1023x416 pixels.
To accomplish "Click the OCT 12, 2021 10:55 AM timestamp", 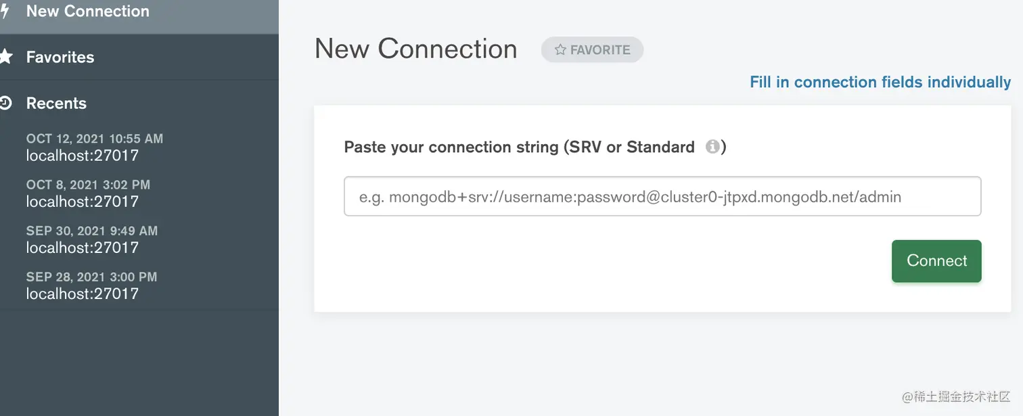I will point(94,139).
